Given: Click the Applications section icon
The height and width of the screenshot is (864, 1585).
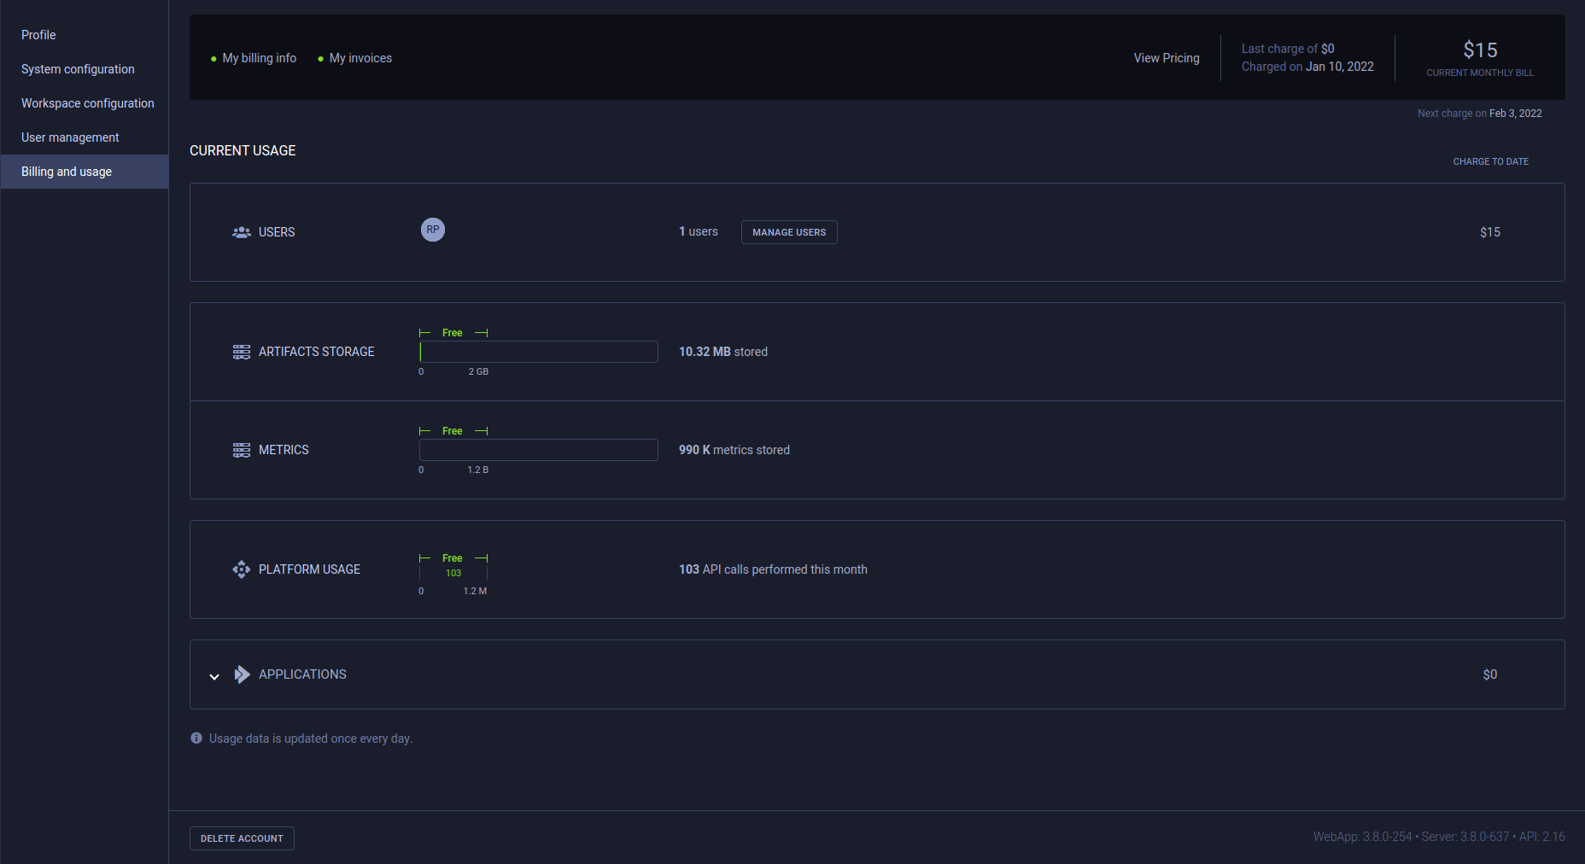Looking at the screenshot, I should [242, 674].
